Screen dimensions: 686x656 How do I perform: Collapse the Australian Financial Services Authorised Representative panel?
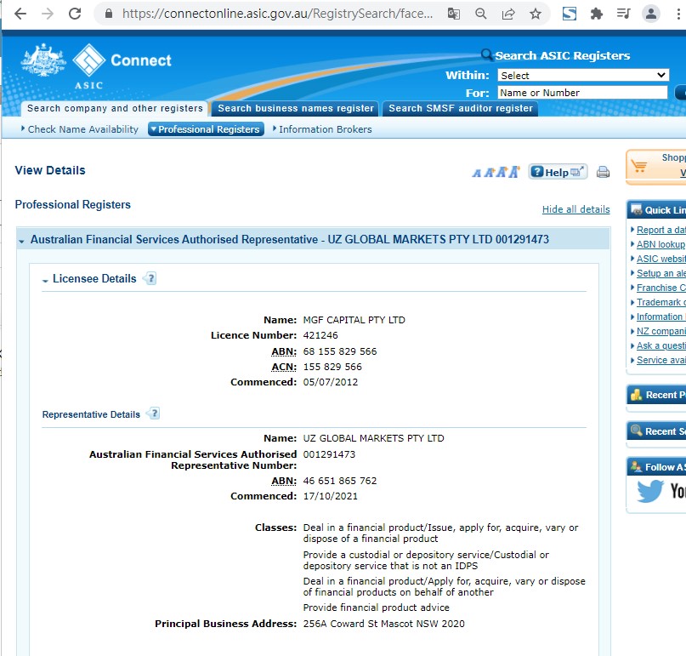22,241
